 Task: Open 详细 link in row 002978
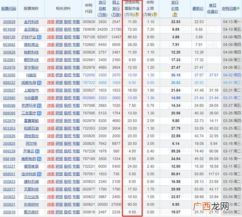tap(51, 67)
